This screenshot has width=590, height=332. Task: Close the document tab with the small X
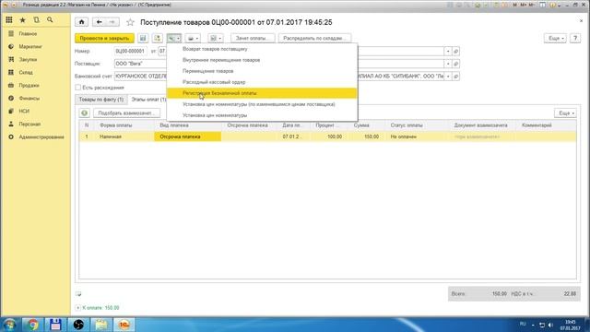coord(581,21)
